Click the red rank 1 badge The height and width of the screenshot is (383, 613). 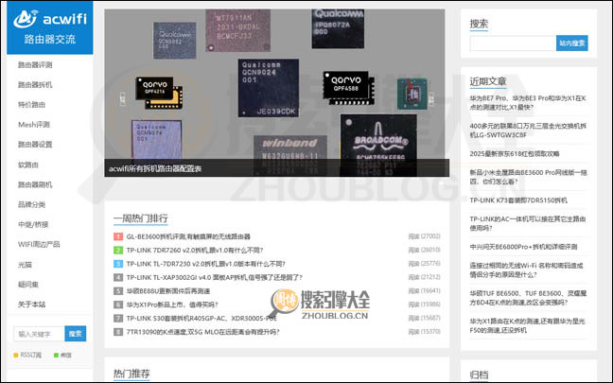point(118,236)
